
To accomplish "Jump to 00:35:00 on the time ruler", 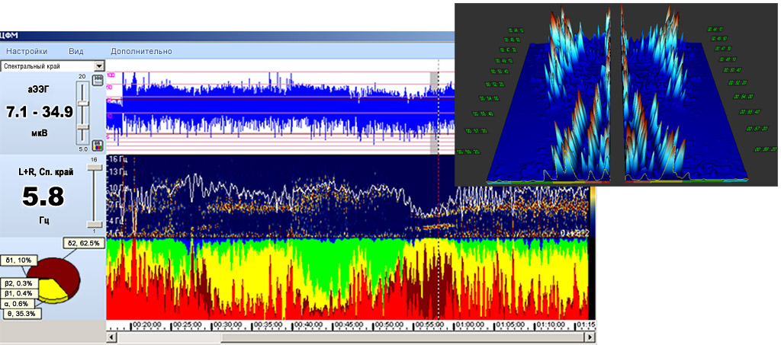I will (x=268, y=326).
